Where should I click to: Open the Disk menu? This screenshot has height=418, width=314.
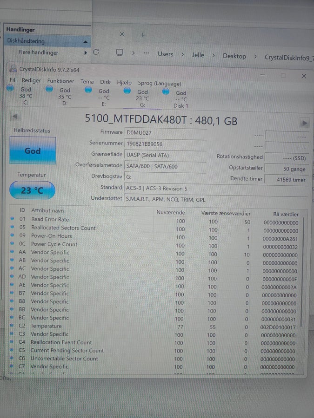point(105,82)
